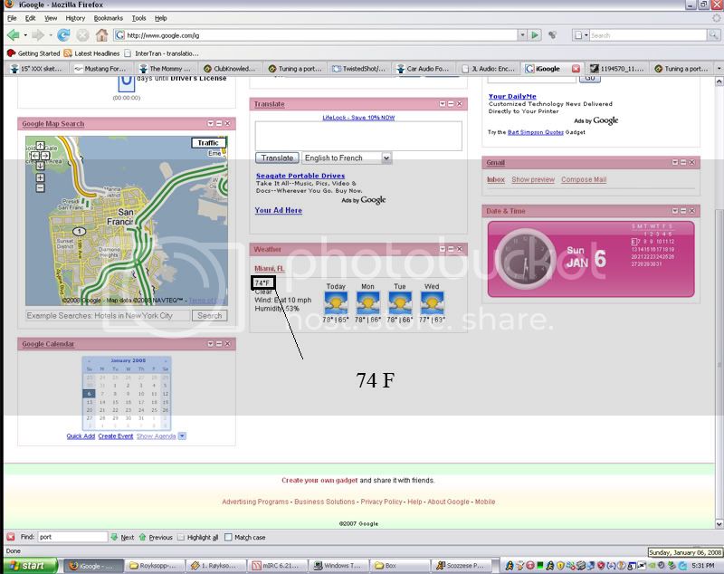
Task: Open the mIRC 6.21 taskbar item
Action: 278,566
